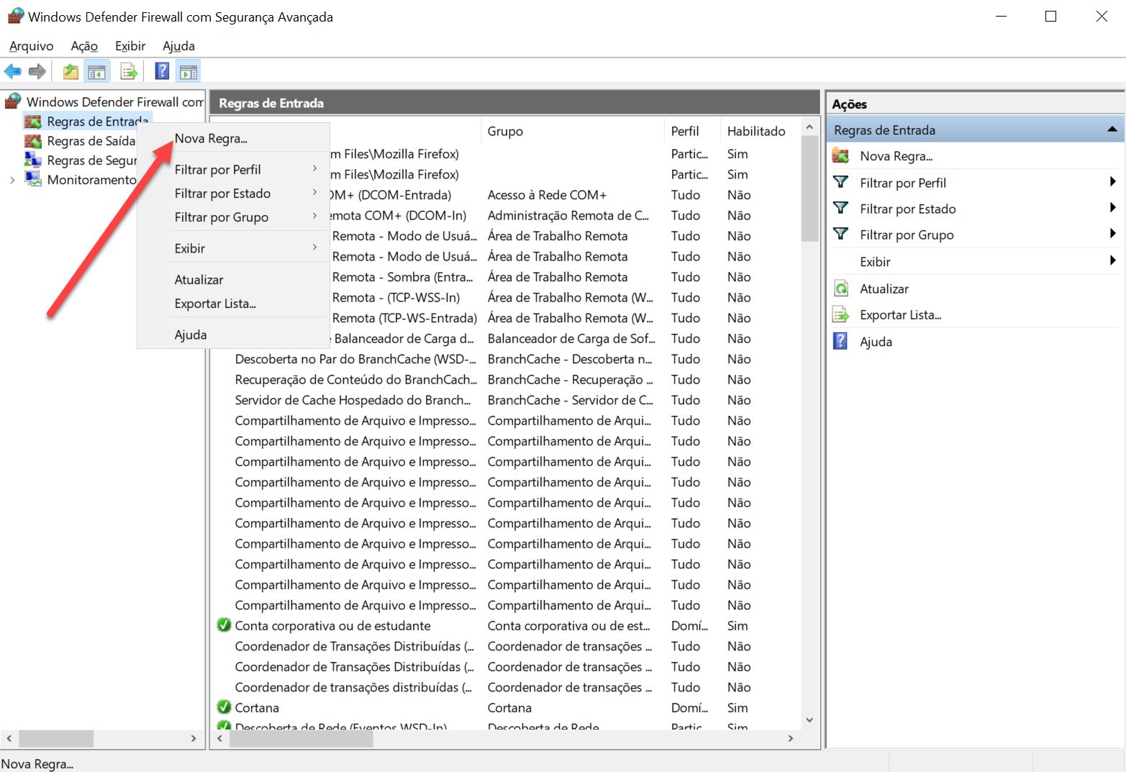Click the Up One Level folder icon

[71, 71]
